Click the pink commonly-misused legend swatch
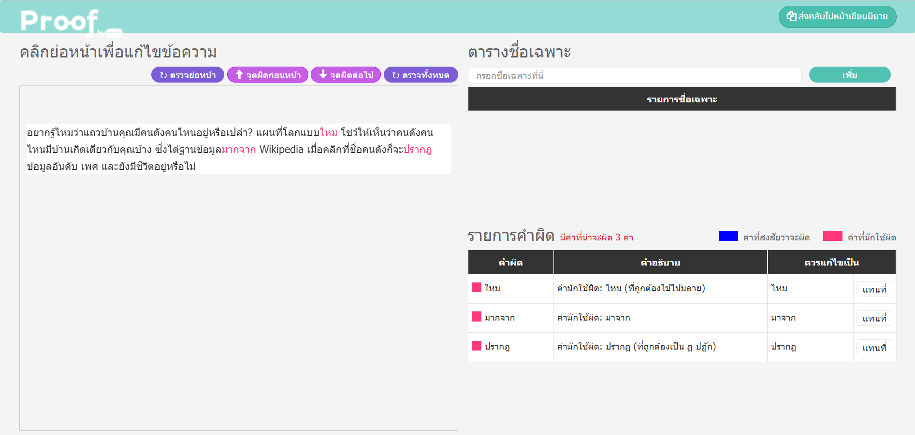This screenshot has width=915, height=435. 832,236
